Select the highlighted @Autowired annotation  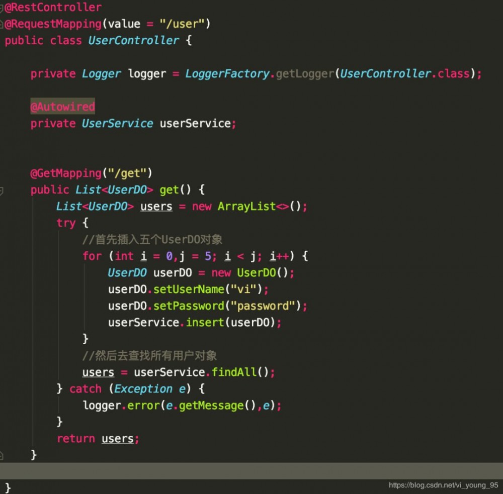62,107
